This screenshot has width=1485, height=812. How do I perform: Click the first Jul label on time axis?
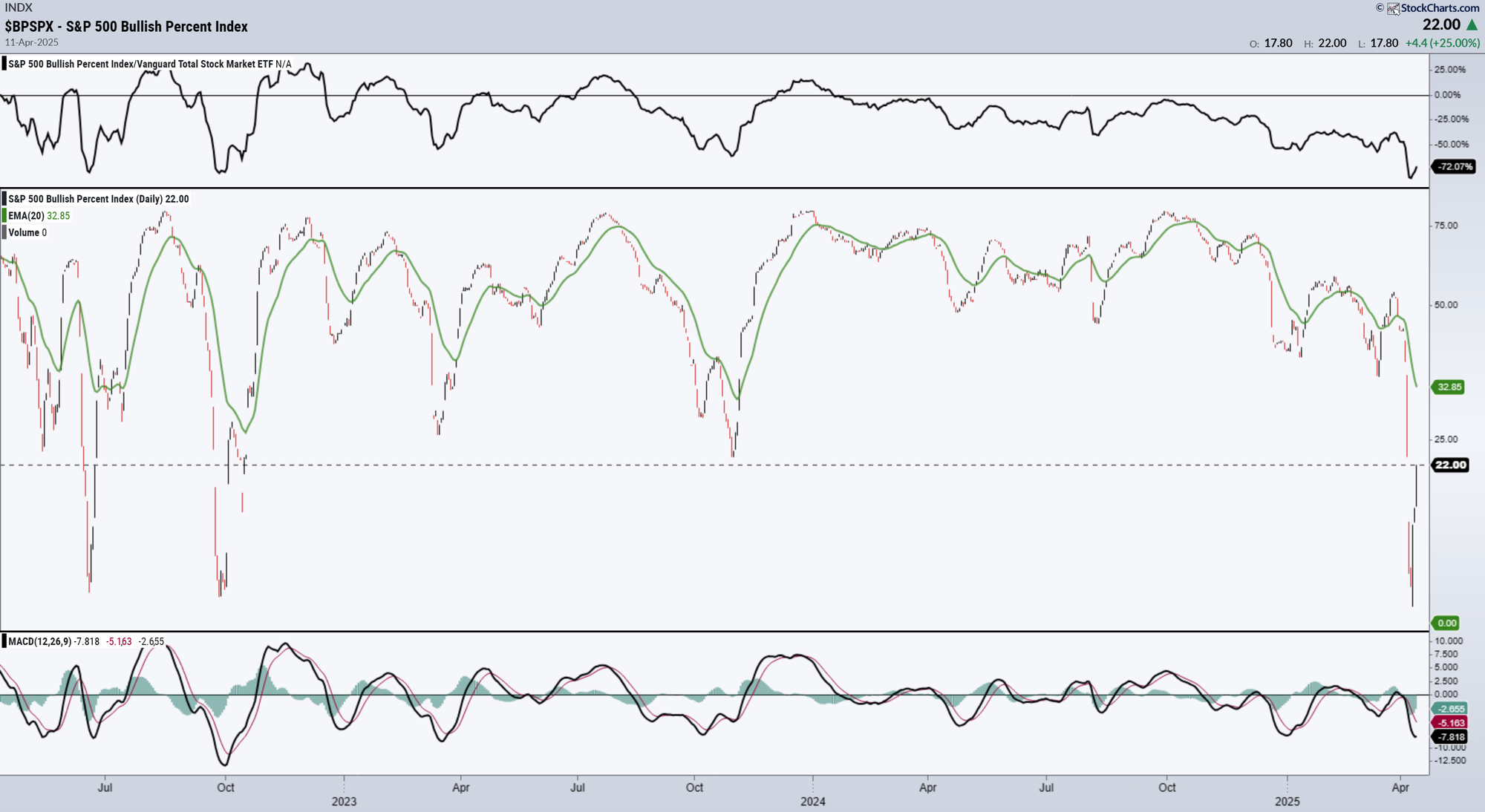105,788
